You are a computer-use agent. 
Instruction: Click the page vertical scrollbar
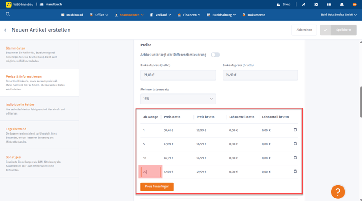coord(360,102)
